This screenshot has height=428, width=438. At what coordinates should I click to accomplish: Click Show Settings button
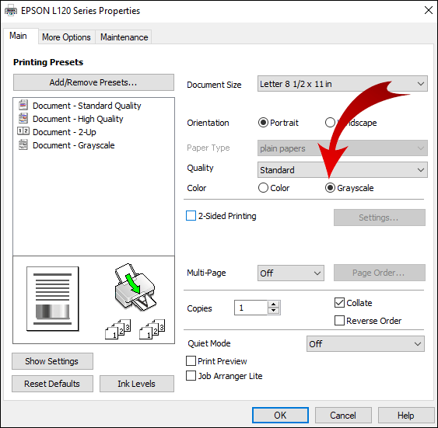click(52, 361)
